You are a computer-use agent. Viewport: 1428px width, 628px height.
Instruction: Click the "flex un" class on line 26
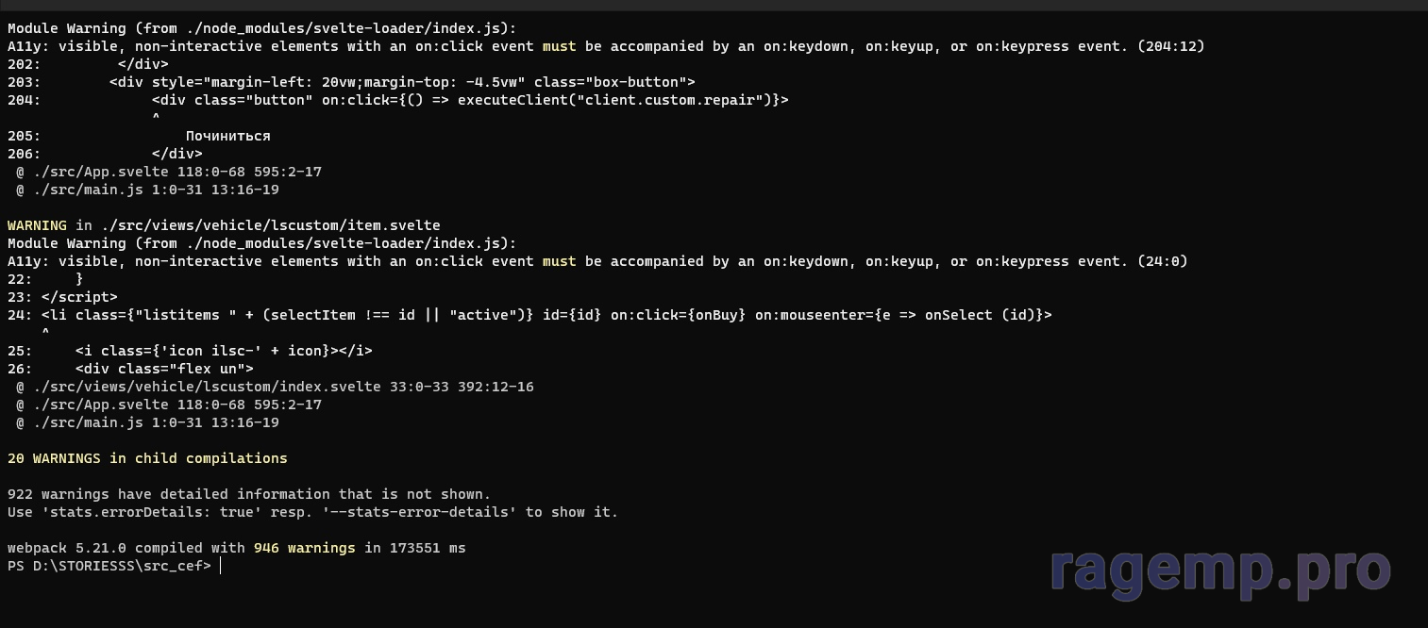[214, 369]
